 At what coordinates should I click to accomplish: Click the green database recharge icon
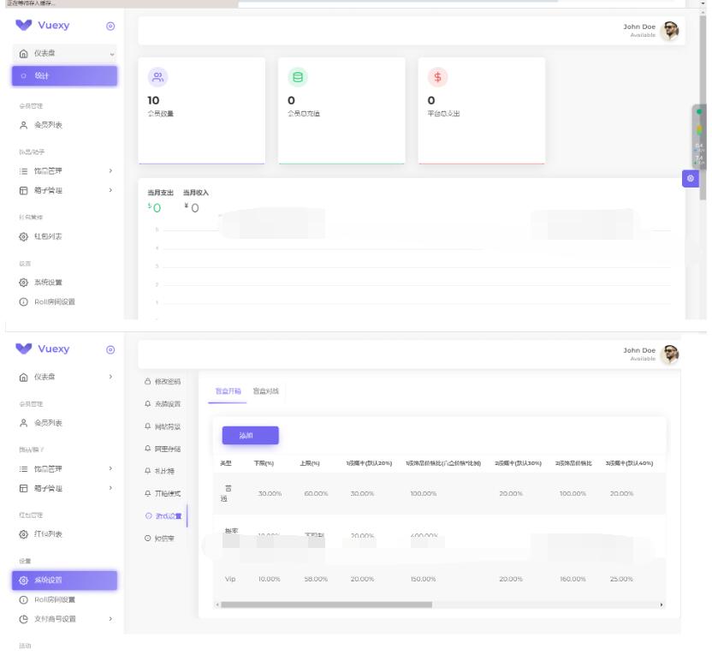[x=297, y=78]
